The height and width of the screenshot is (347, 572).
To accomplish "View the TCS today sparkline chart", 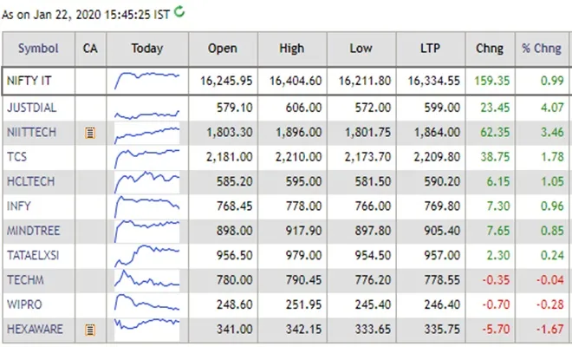I will pyautogui.click(x=146, y=158).
